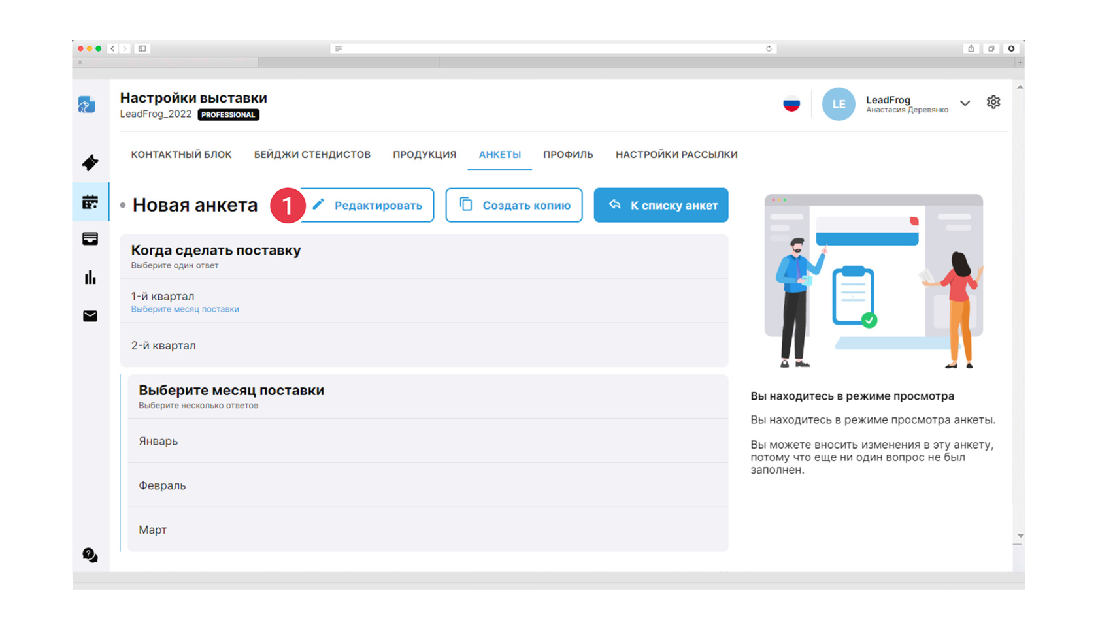Switch to Бейджи стендистов tab
The height and width of the screenshot is (627, 1098).
click(x=312, y=155)
